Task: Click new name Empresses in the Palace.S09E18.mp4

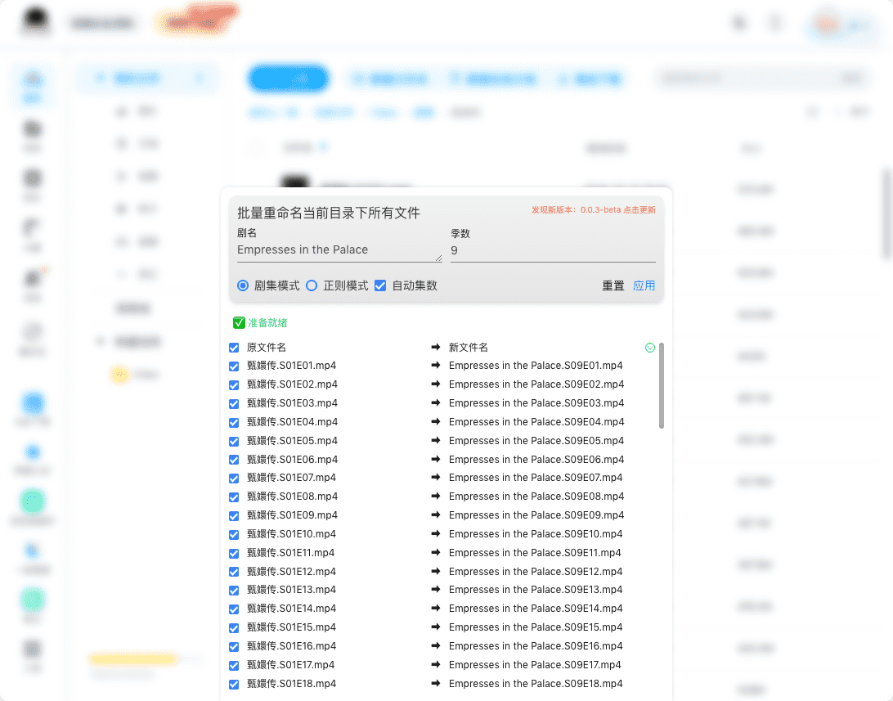Action: pos(536,684)
